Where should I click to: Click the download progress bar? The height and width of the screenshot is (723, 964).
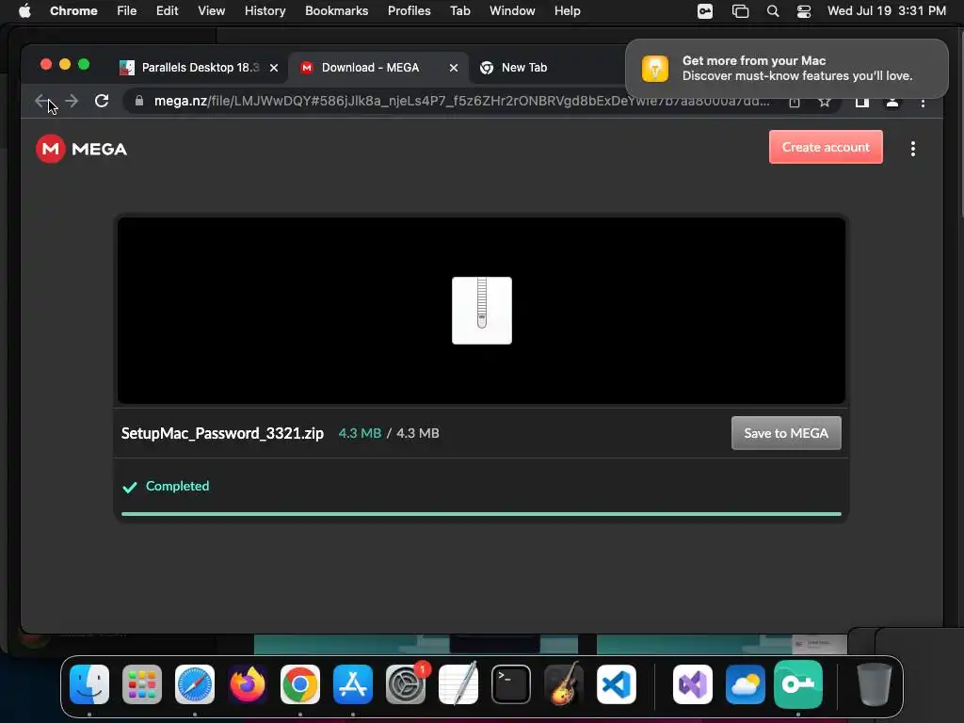click(x=481, y=514)
